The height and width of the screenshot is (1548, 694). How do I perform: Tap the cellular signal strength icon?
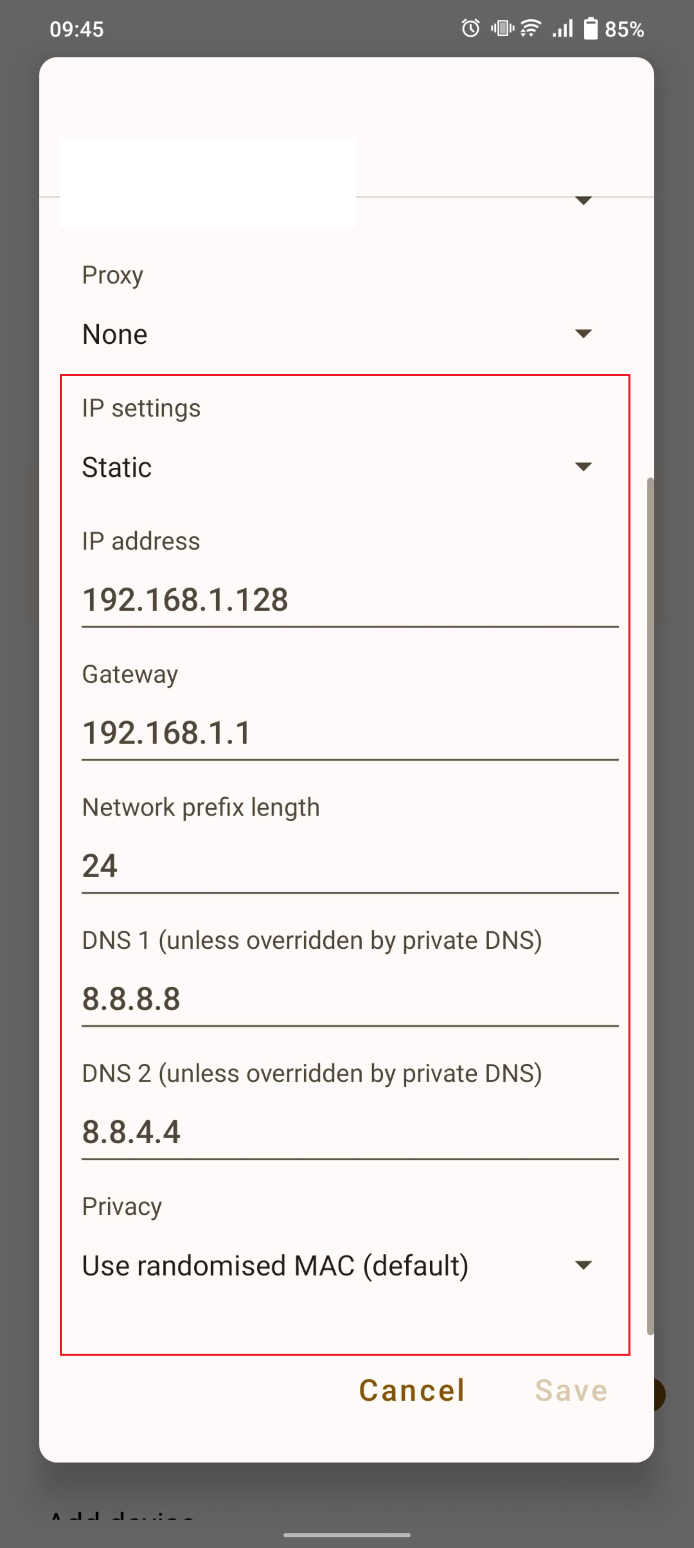[x=562, y=28]
